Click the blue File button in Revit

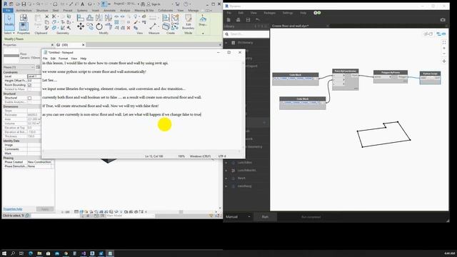click(x=8, y=11)
